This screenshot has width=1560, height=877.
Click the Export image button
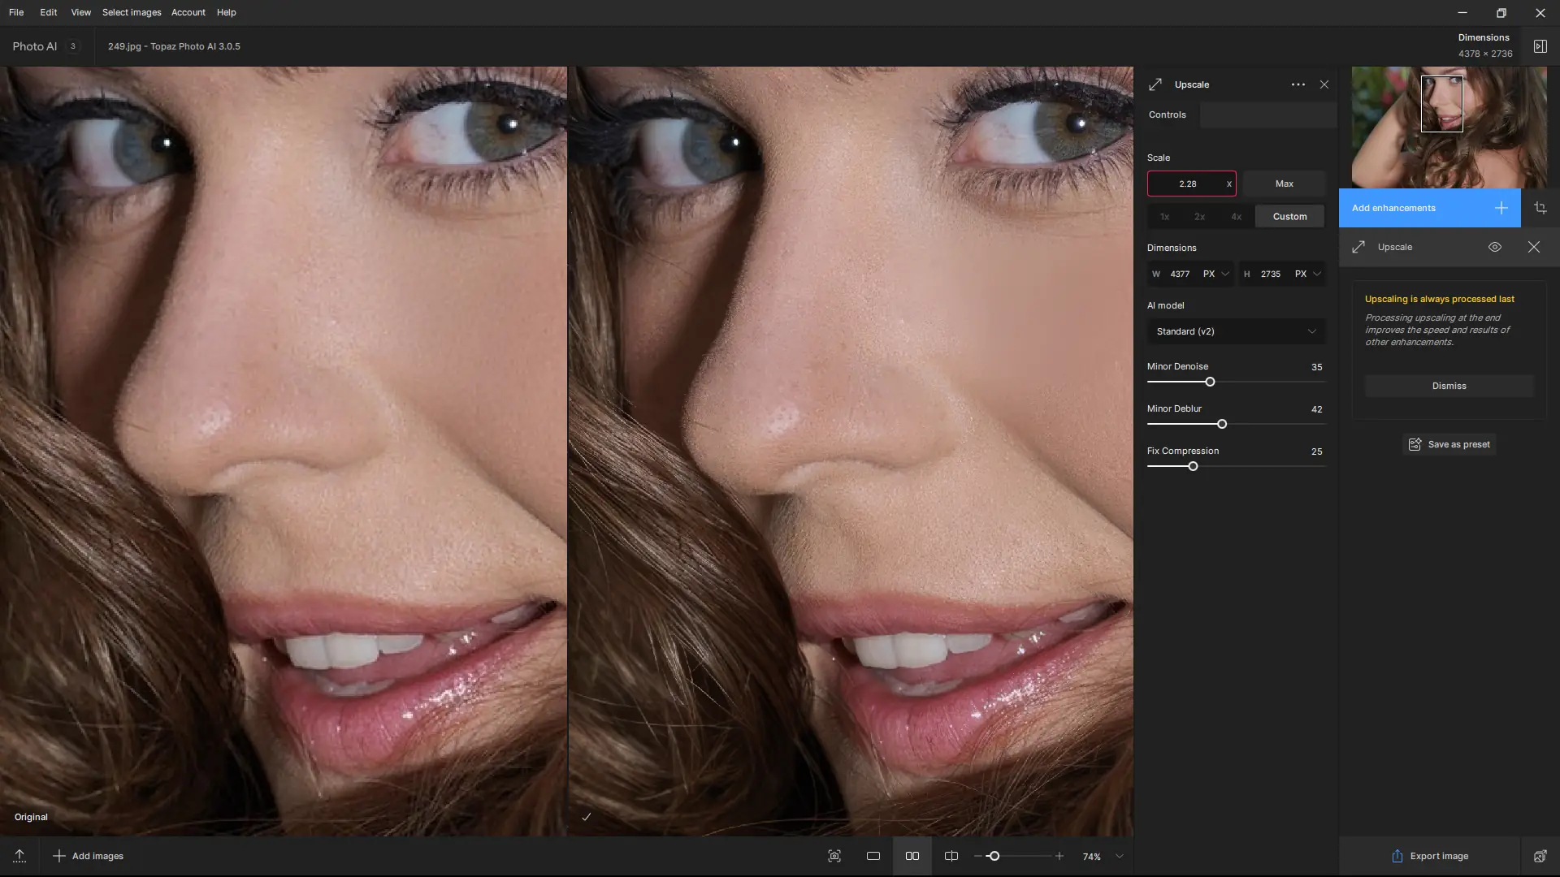click(x=1430, y=856)
